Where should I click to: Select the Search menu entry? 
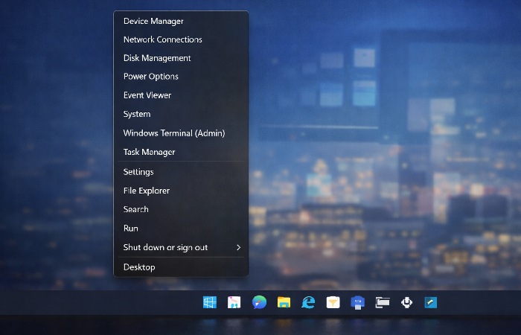(181, 209)
